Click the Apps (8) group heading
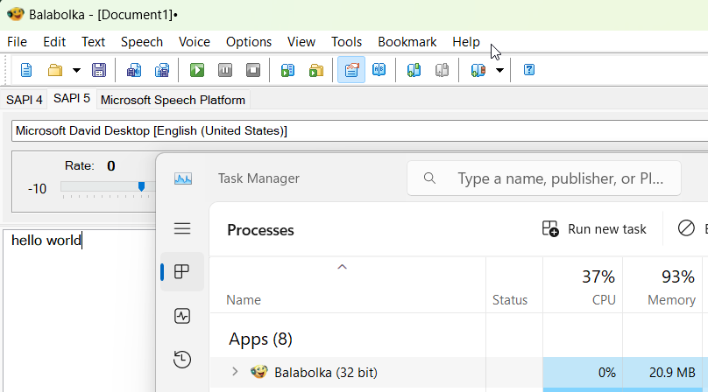This screenshot has width=708, height=392. [260, 339]
